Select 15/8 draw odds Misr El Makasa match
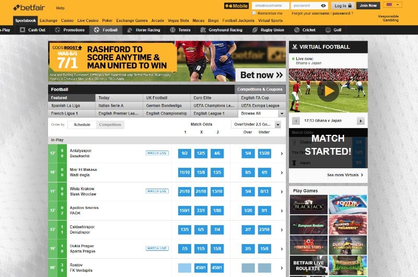This screenshot has width=418, height=277. coord(201,172)
